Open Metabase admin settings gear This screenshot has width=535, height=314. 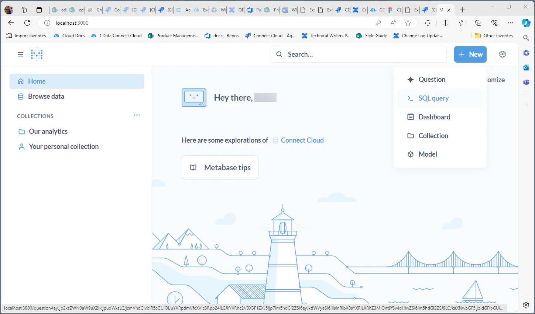503,54
